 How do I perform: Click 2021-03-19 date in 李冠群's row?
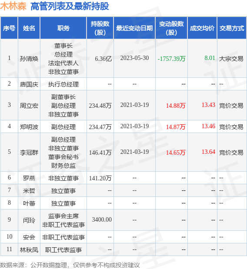(x=134, y=152)
